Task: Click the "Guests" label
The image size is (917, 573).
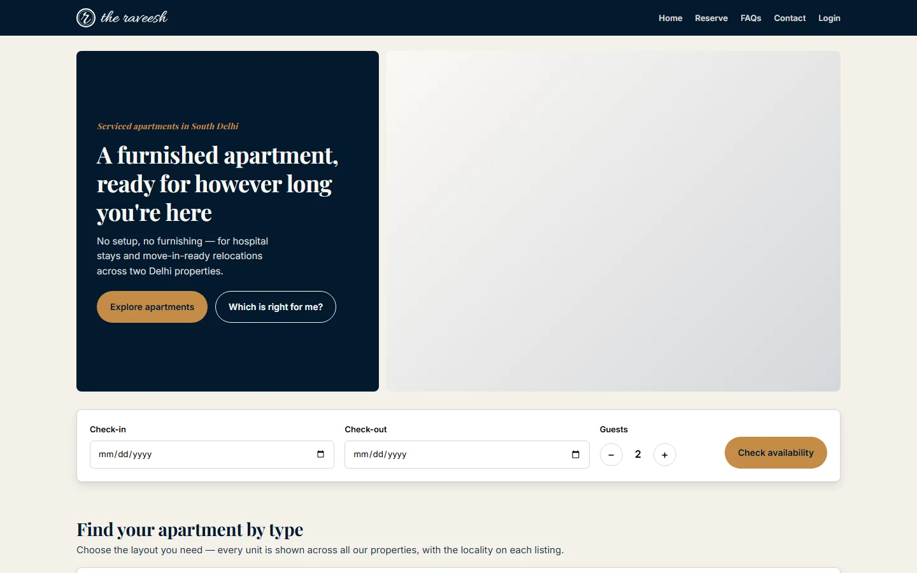Action: coord(614,429)
